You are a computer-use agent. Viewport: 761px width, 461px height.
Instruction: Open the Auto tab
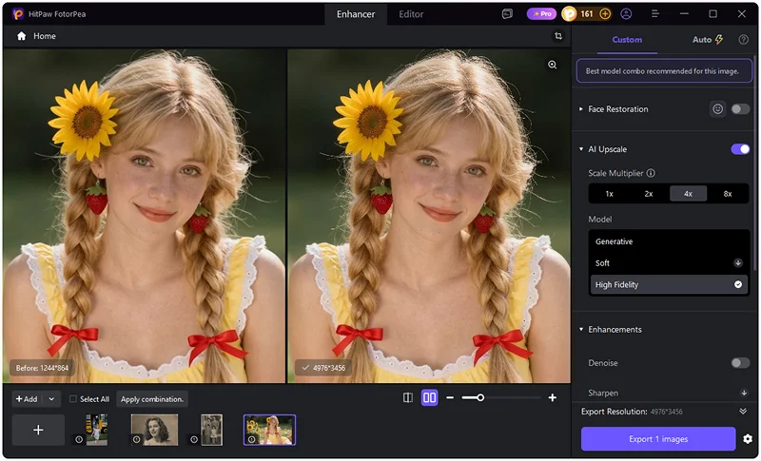pyautogui.click(x=707, y=40)
